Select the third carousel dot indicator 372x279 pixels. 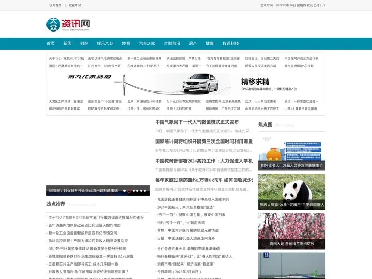point(134,191)
